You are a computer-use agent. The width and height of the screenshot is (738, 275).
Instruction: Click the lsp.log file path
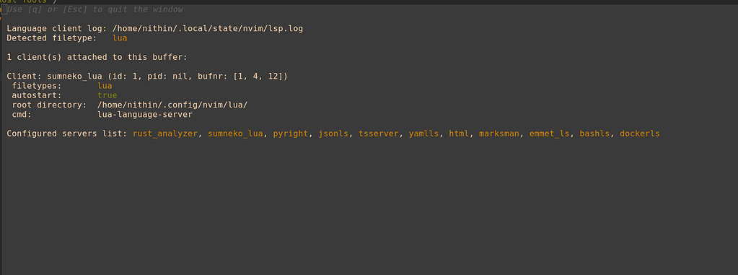pyautogui.click(x=208, y=29)
